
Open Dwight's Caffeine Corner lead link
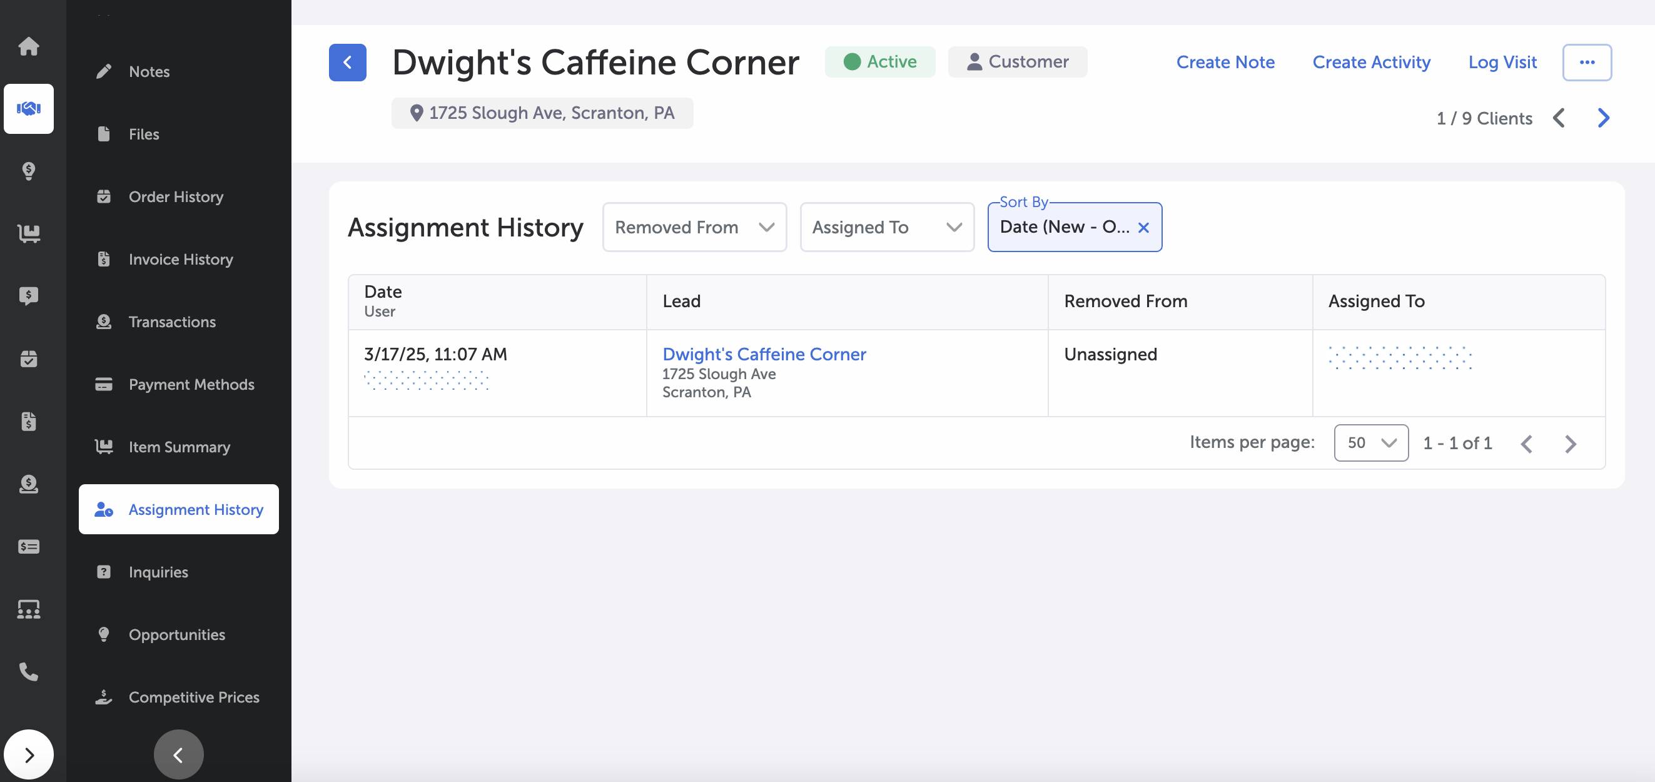763,354
